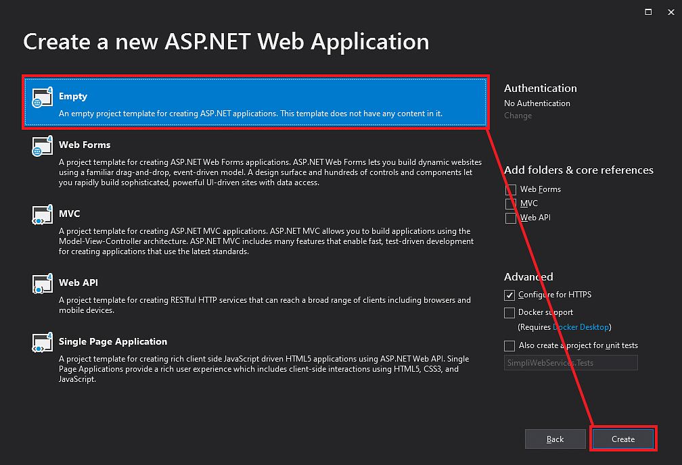The height and width of the screenshot is (465, 682).
Task: Click the Change authentication link
Action: pyautogui.click(x=518, y=116)
